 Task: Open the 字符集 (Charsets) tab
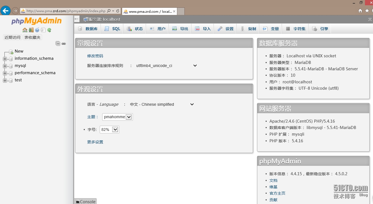(295, 29)
